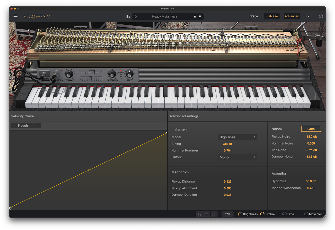The height and width of the screenshot is (230, 335).
Task: Switch to the Stage model tab
Action: (x=254, y=16)
